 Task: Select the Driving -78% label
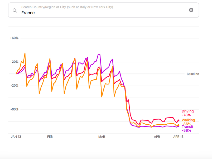(x=188, y=113)
